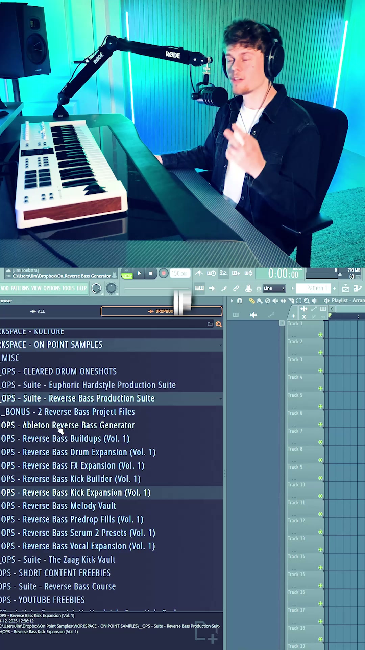This screenshot has height=650, width=365.
Task: Open the Line snap dropdown
Action: pyautogui.click(x=274, y=288)
